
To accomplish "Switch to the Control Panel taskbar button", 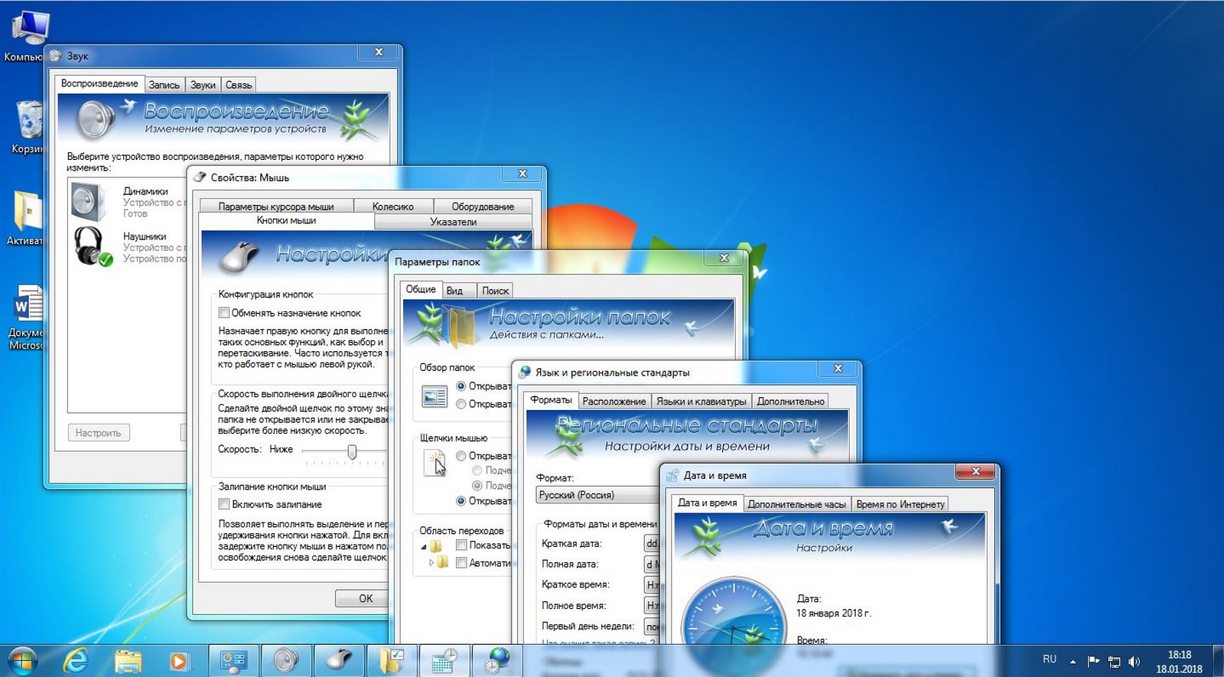I will click(x=233, y=661).
